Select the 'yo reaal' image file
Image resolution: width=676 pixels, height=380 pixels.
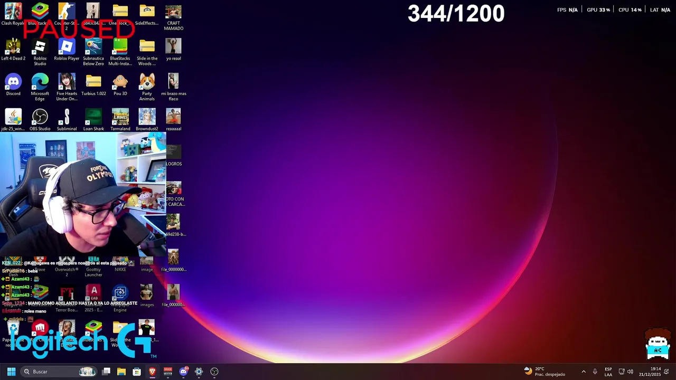(x=173, y=50)
